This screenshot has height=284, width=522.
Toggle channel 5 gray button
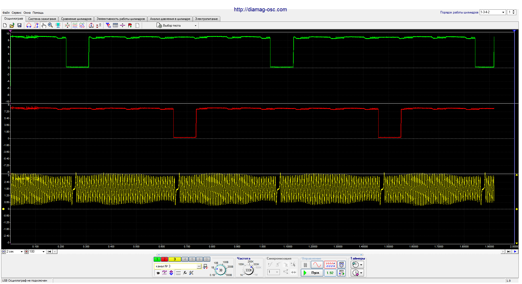coord(192,259)
